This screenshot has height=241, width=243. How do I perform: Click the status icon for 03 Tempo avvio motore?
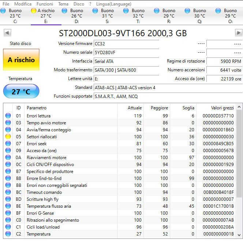pos(8,123)
